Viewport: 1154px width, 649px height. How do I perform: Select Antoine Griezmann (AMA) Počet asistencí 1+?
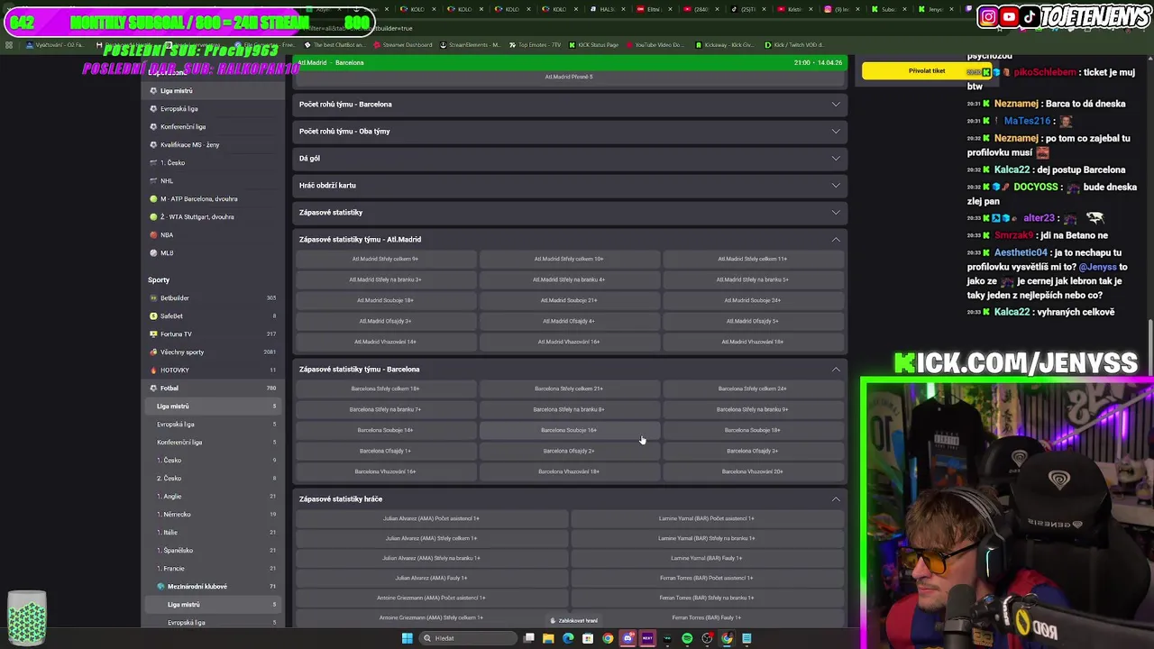tap(431, 599)
